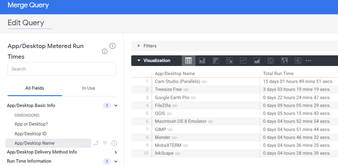Switch to the In Use tab
The image size is (338, 166).
point(89,88)
